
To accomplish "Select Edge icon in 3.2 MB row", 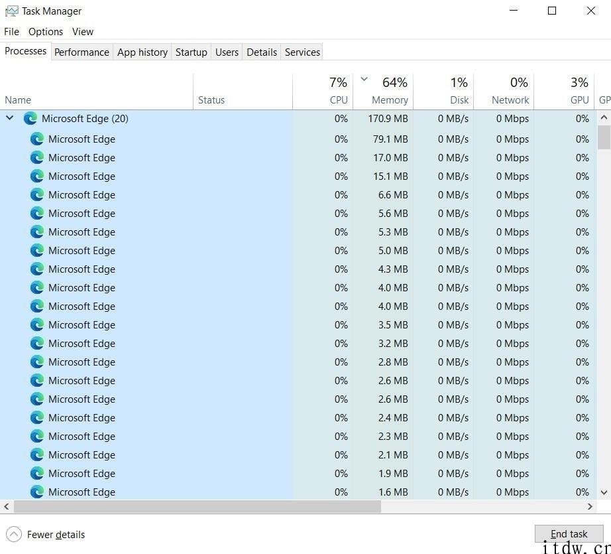I will 37,343.
